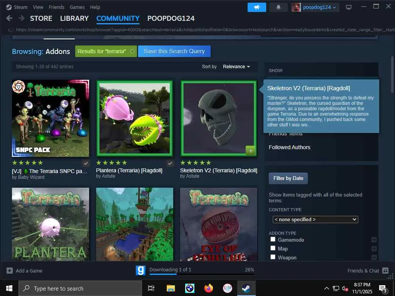395x296 pixels.
Task: Open Skeletron V2 (Terraria) [Ragdoll] title link
Action: pos(219,170)
